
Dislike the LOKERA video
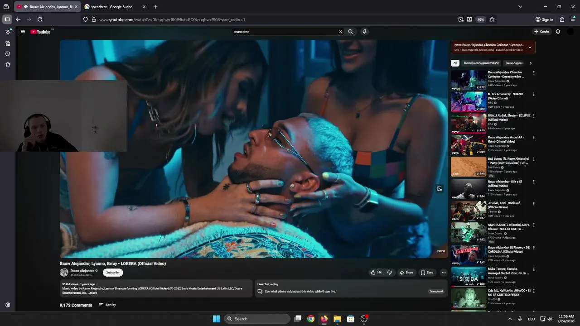coord(389,273)
